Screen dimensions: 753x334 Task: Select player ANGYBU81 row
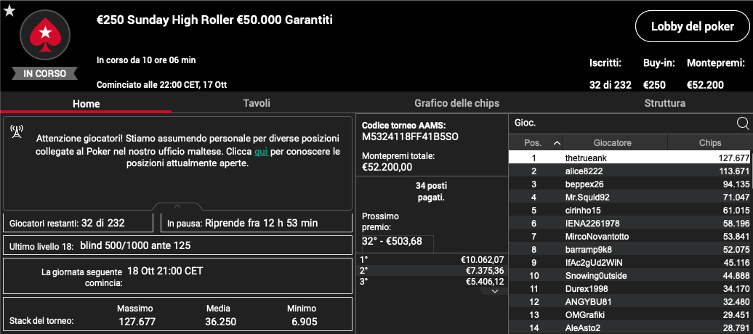(x=630, y=301)
